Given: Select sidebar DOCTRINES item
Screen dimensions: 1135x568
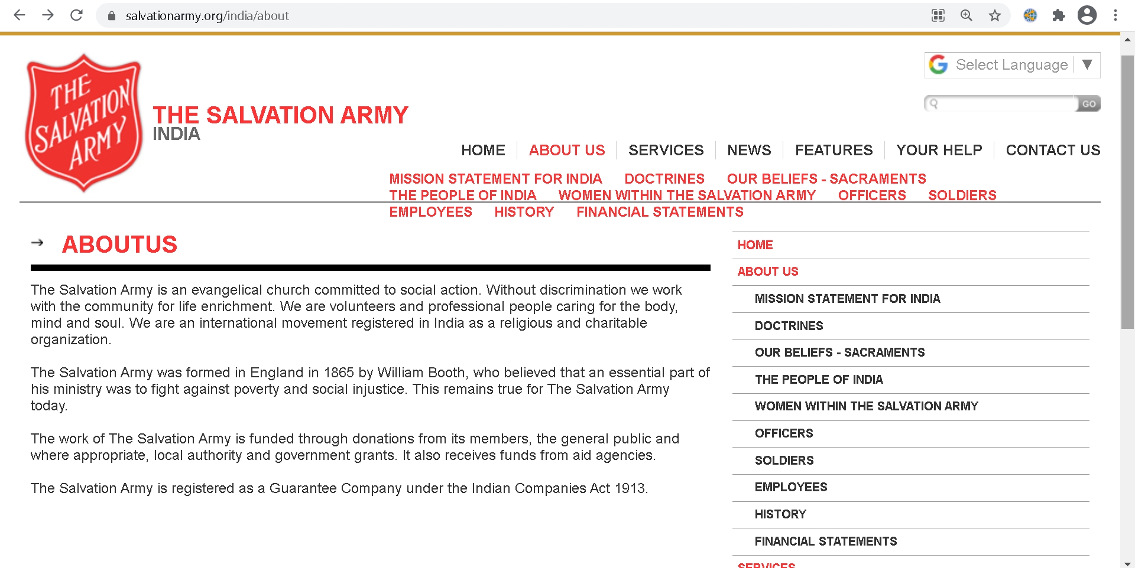Looking at the screenshot, I should pyautogui.click(x=789, y=326).
